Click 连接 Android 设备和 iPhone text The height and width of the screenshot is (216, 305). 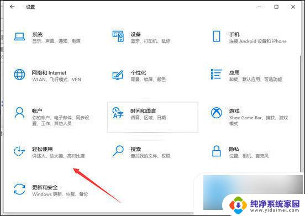pyautogui.click(x=257, y=41)
